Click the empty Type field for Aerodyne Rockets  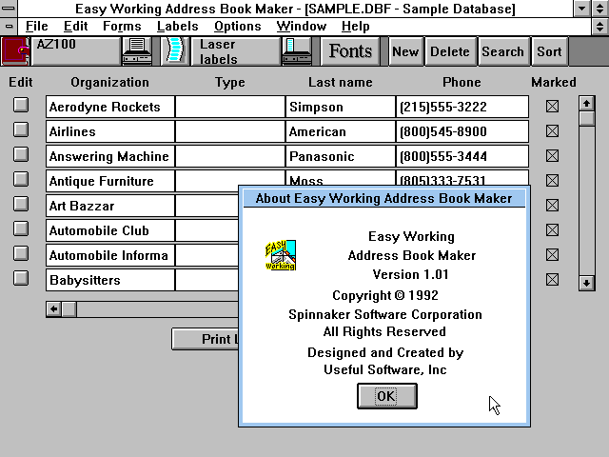click(230, 107)
